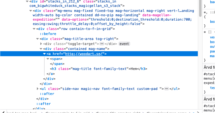The image size is (215, 113).
Task: Collapse the span element node
Action: tap(48, 59)
